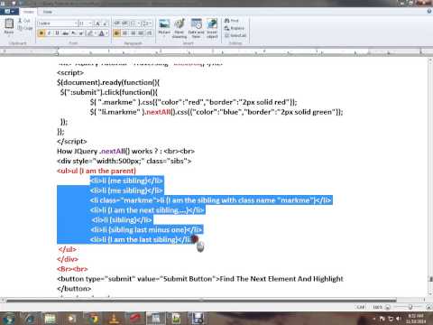Toggle Subscript formatting
Viewport: 433px width, 325px height.
73,33
